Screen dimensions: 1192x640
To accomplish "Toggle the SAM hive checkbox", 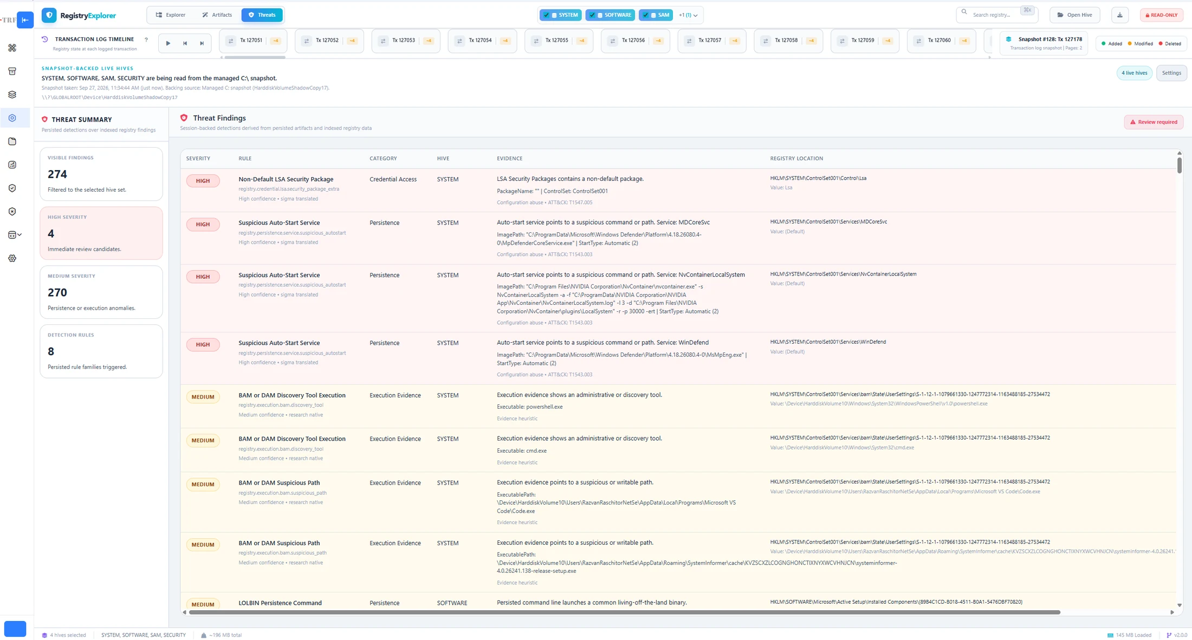I will tap(645, 15).
